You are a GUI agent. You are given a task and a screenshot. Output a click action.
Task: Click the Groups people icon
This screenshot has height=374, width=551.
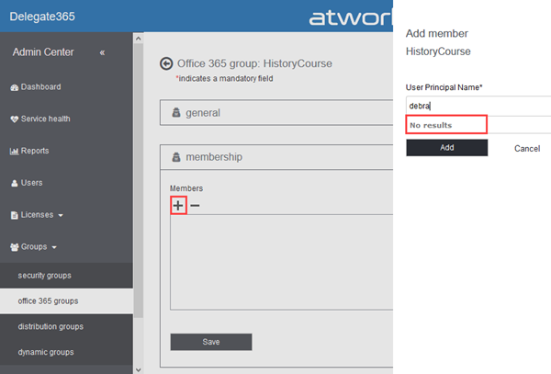pos(15,247)
